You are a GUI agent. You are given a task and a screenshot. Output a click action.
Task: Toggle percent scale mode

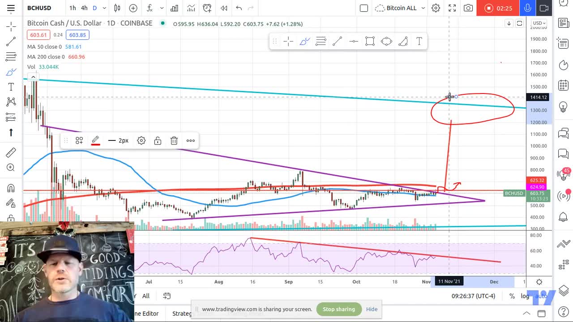(512, 296)
